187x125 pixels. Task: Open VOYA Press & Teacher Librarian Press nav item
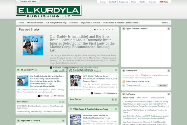coord(121,23)
